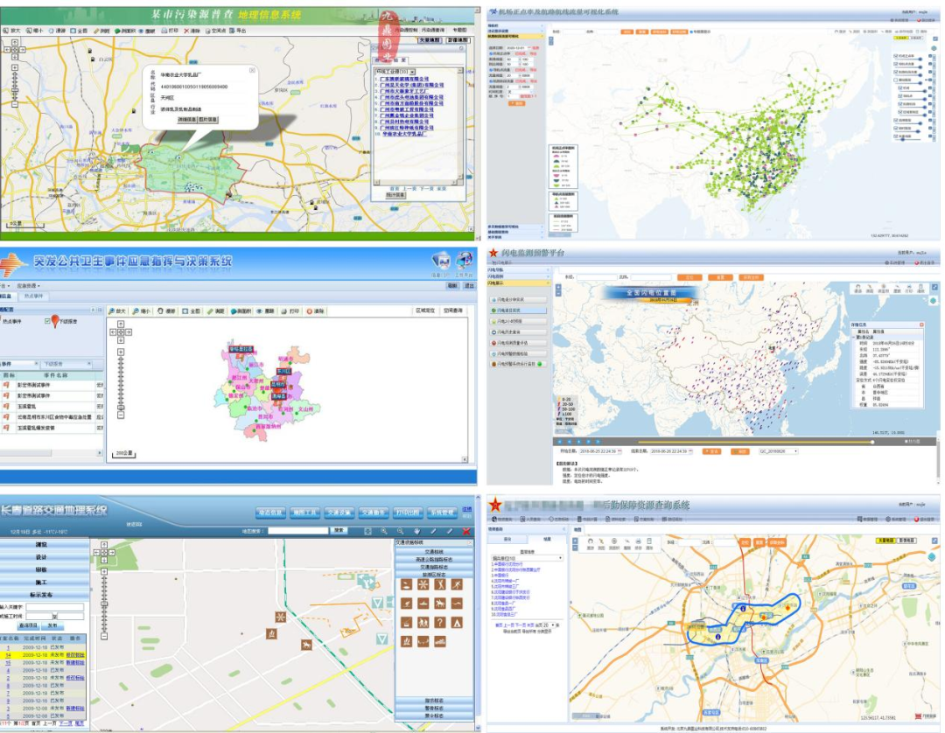Click 漫游 hand tool in public health system toolbar

coord(166,311)
